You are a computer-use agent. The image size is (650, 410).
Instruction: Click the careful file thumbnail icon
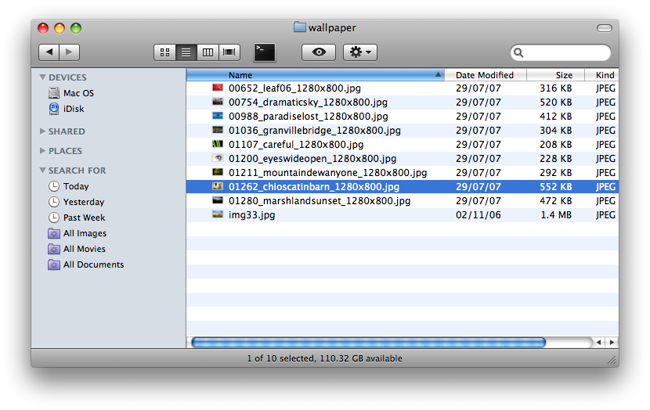(x=218, y=144)
